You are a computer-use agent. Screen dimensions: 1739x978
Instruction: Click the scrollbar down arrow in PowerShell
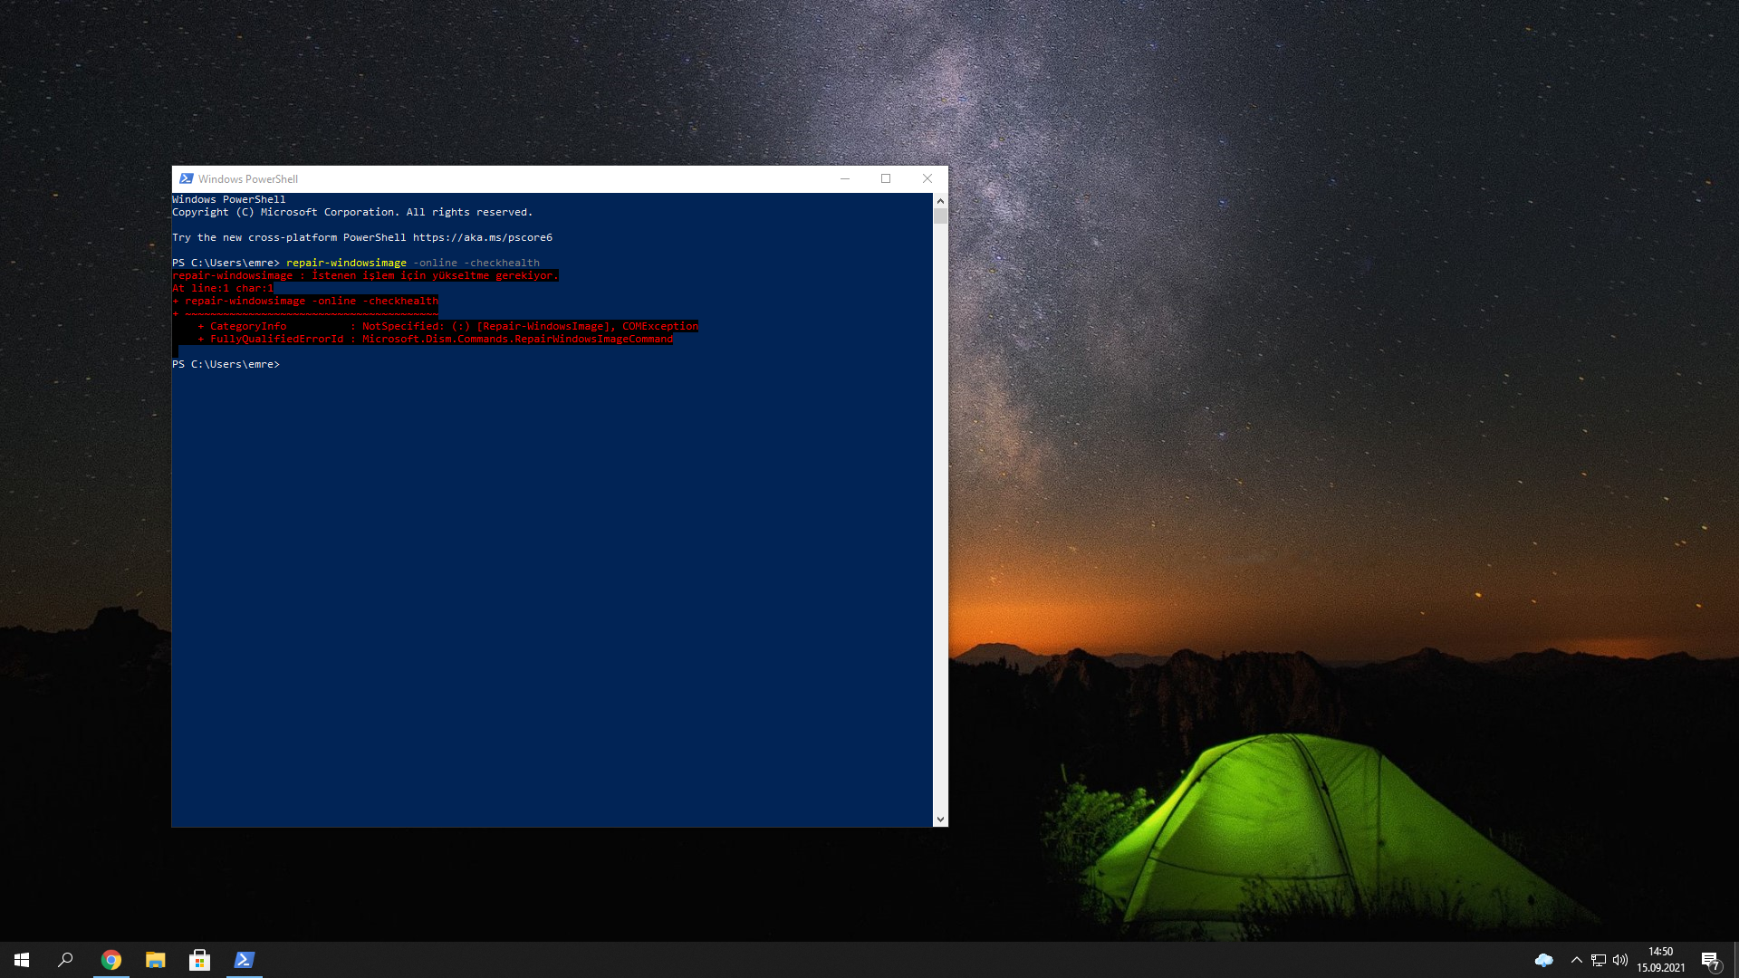940,819
